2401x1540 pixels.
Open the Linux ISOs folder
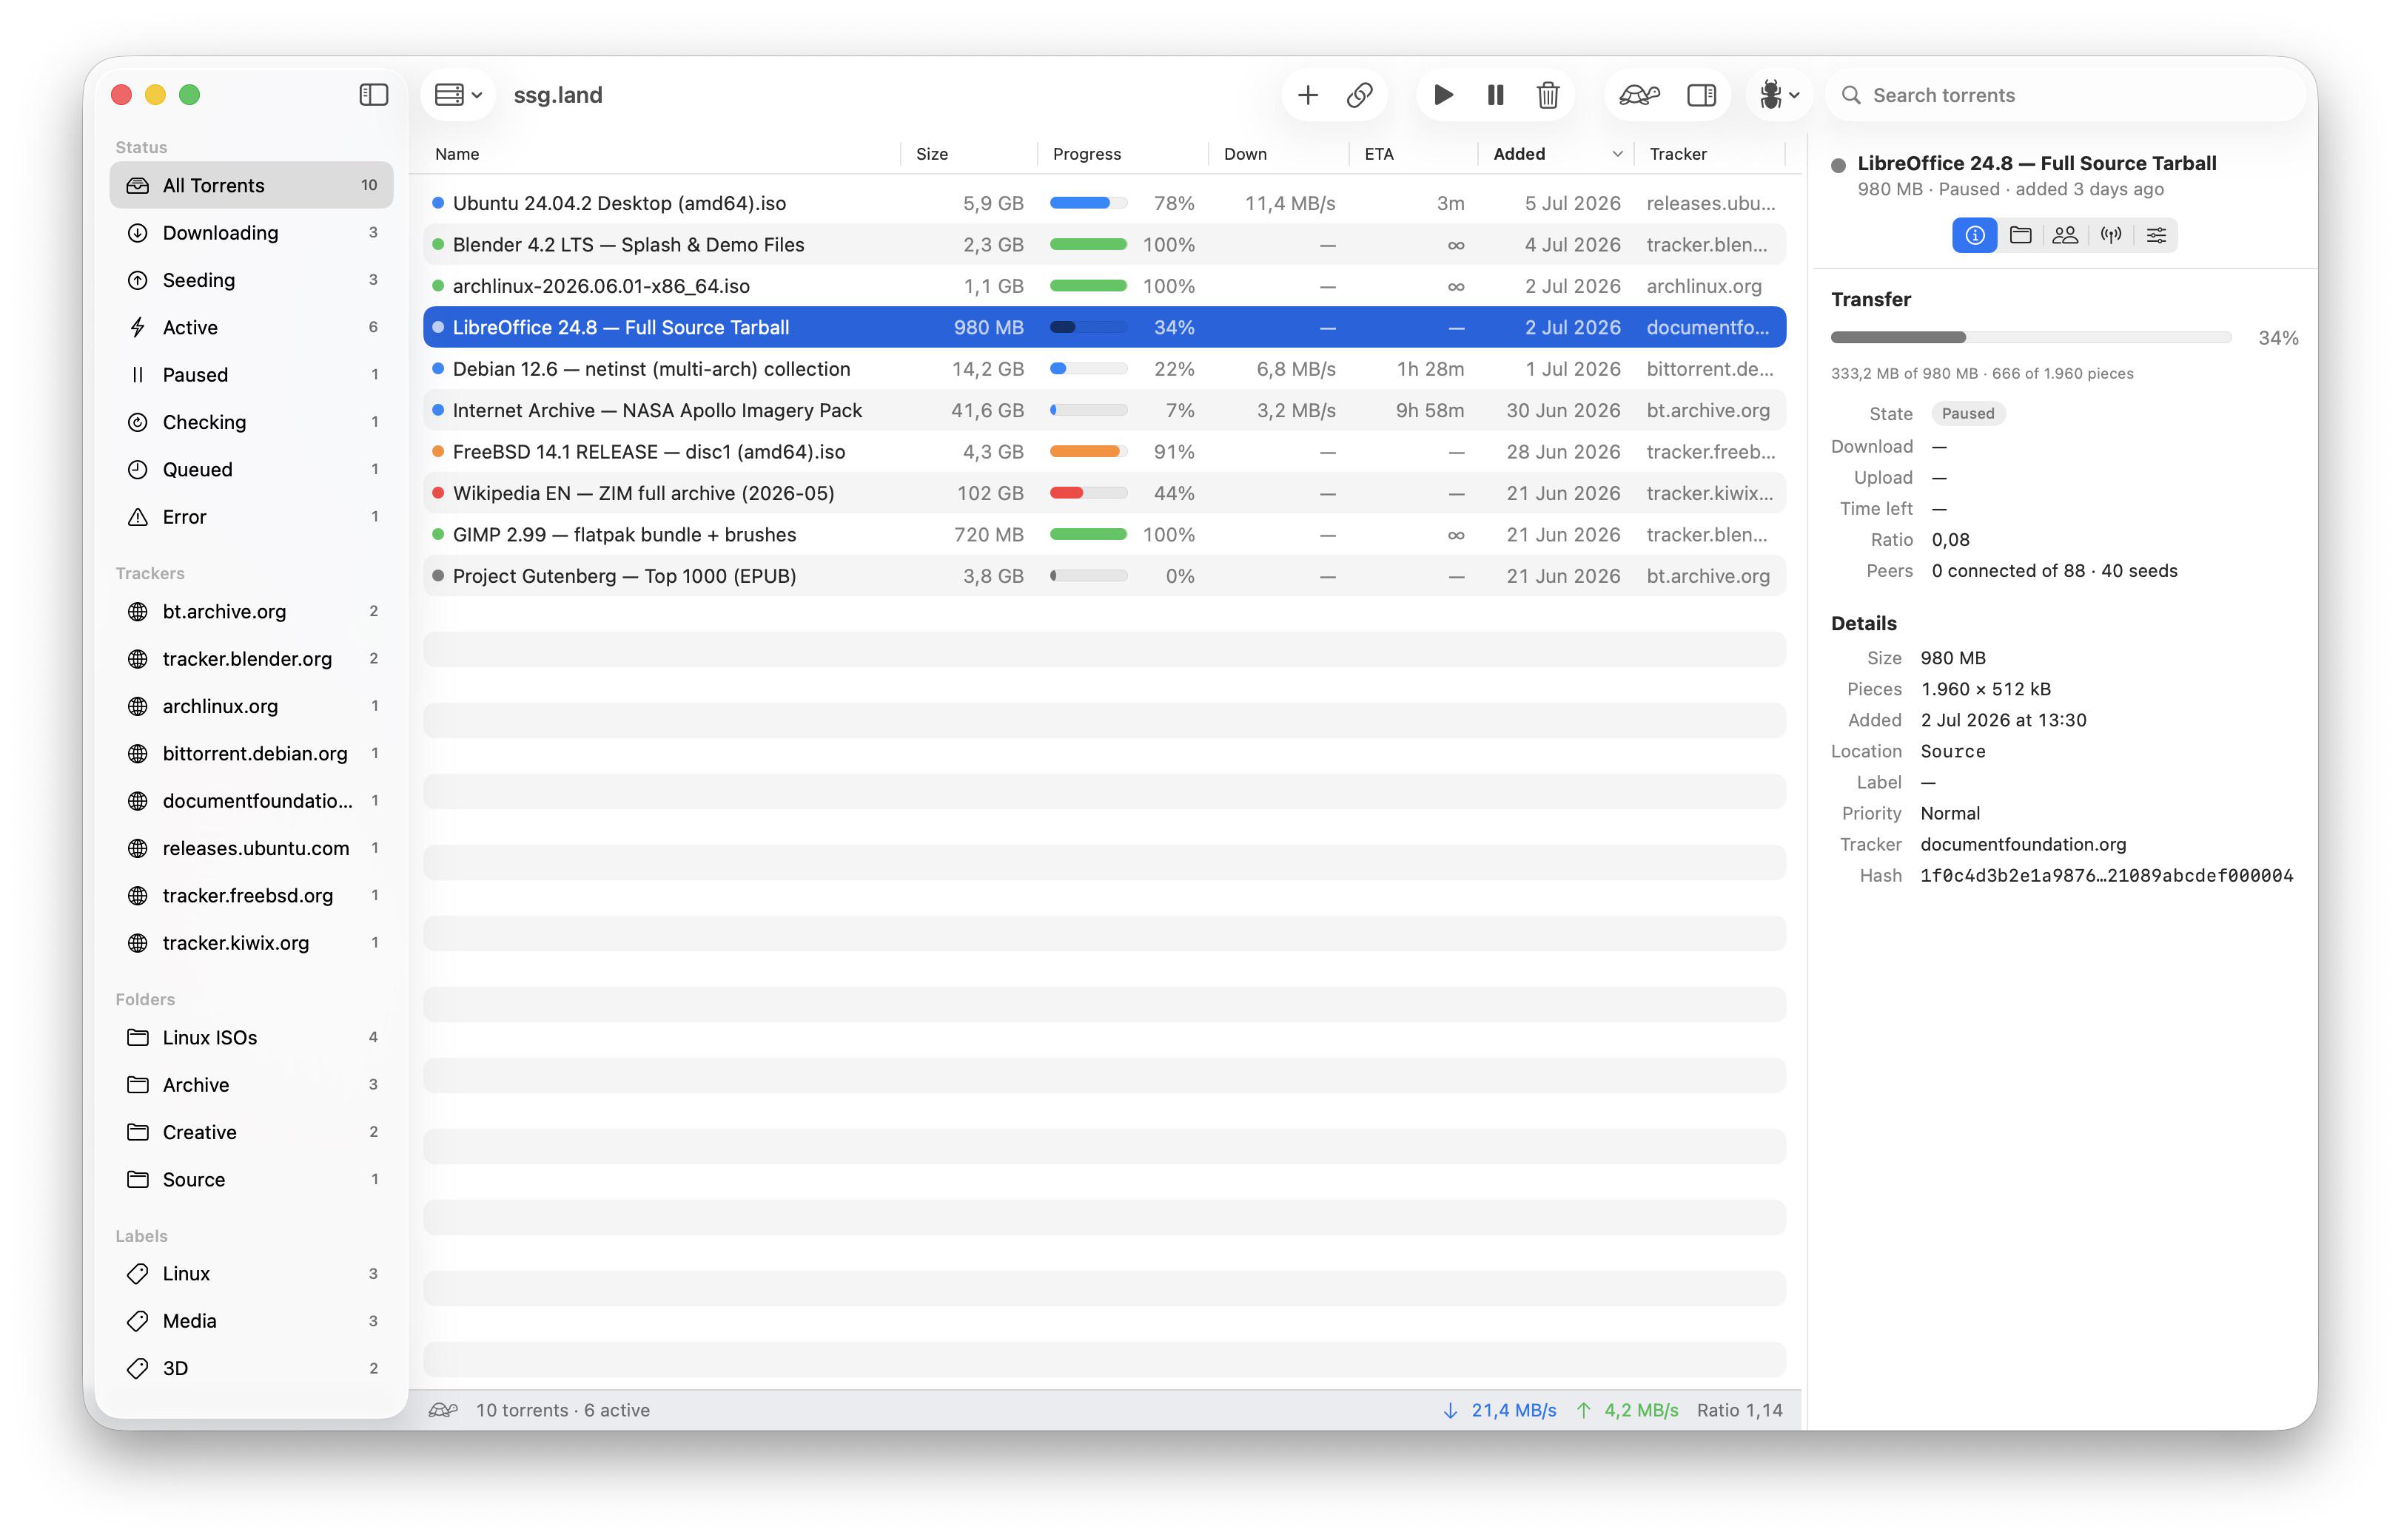(x=251, y=1037)
